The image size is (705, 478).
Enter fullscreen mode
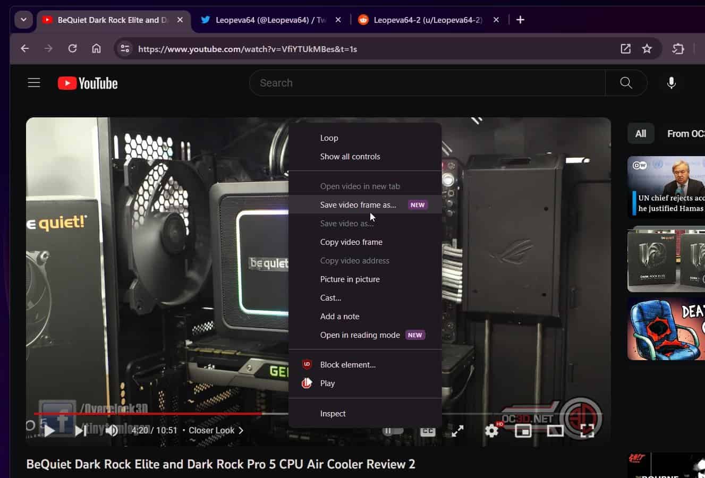(587, 431)
